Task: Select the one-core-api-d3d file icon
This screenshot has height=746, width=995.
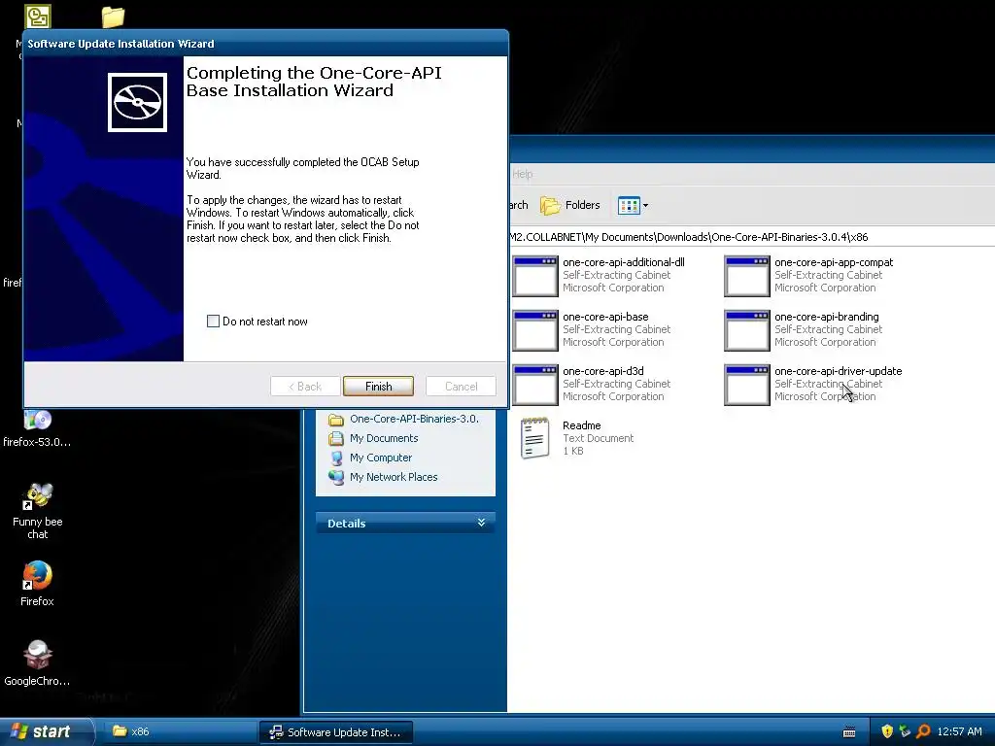Action: [535, 385]
